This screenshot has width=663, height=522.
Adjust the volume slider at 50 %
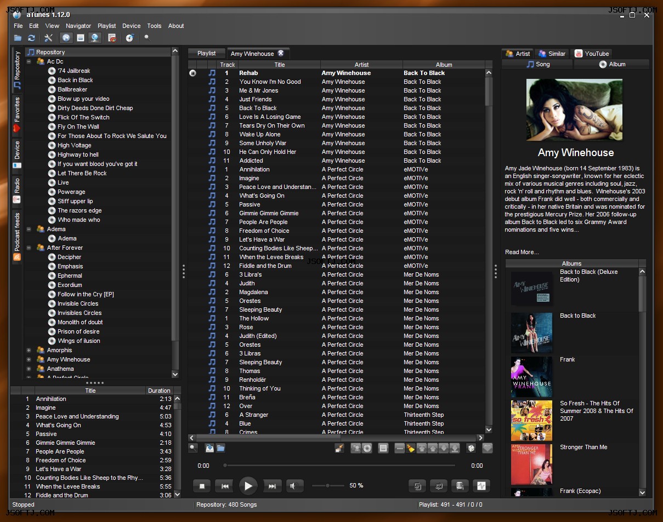tap(328, 486)
